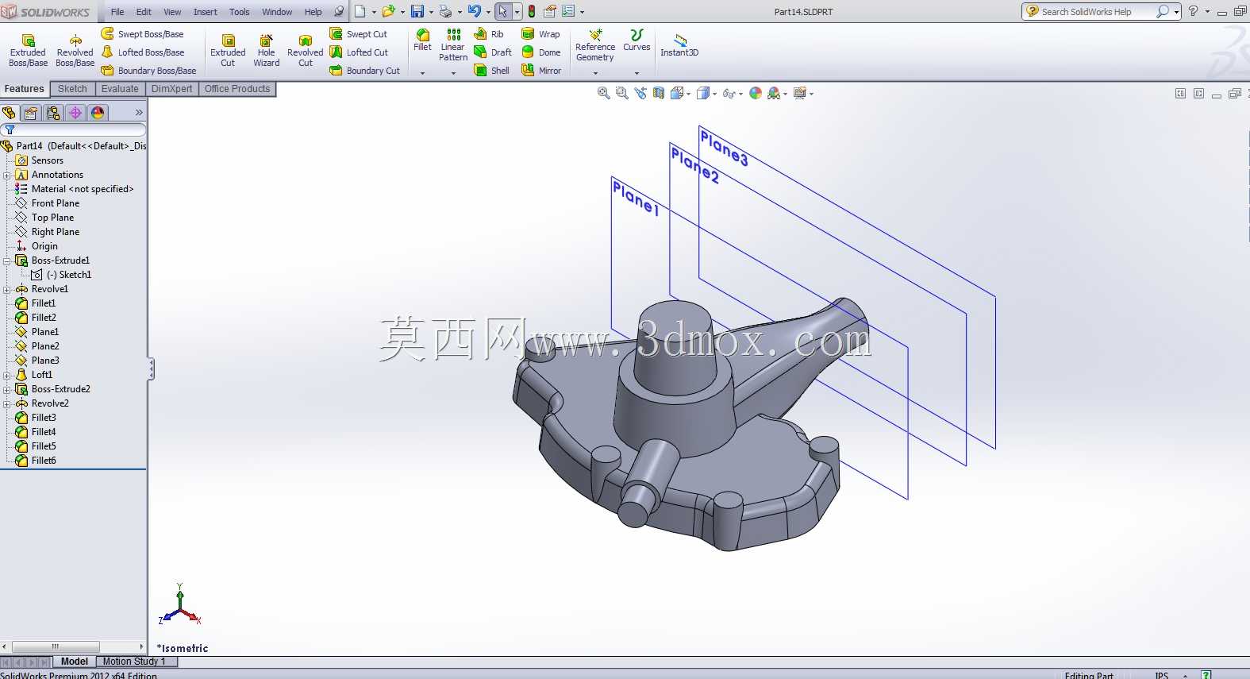
Task: Select the Revolved Boss/Base tool
Action: [75, 51]
